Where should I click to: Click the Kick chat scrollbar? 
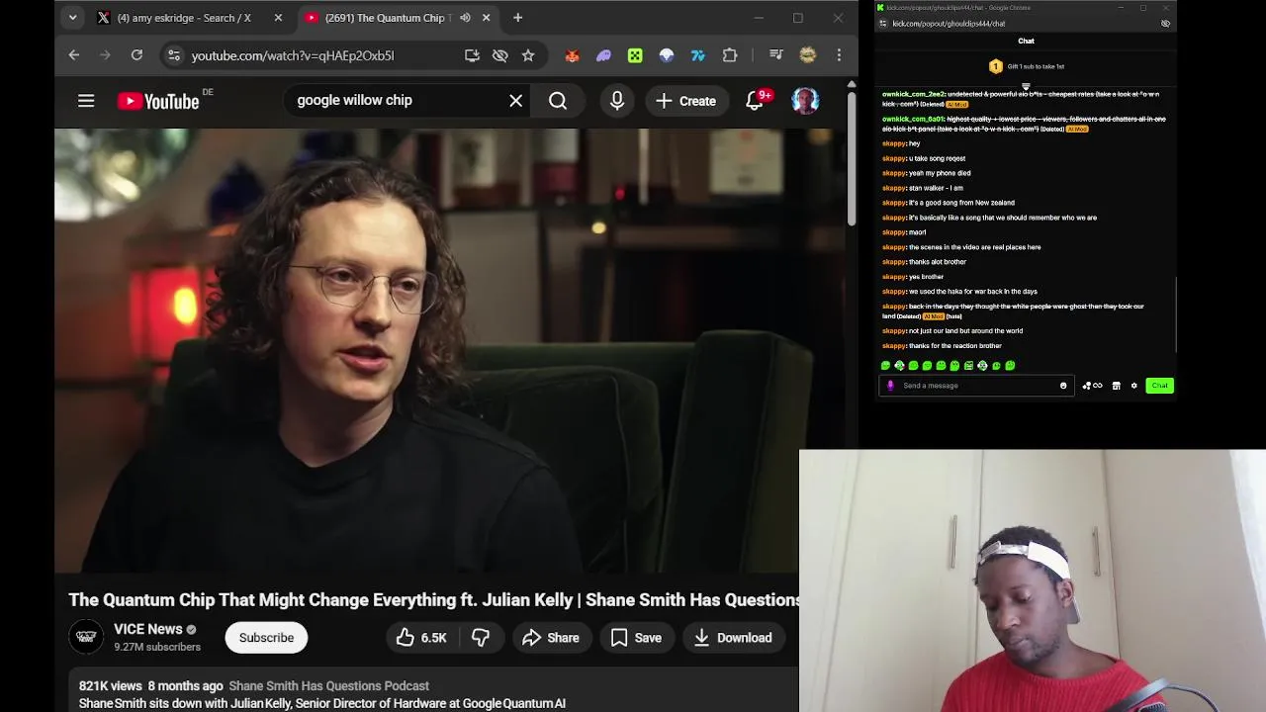[x=1176, y=314]
